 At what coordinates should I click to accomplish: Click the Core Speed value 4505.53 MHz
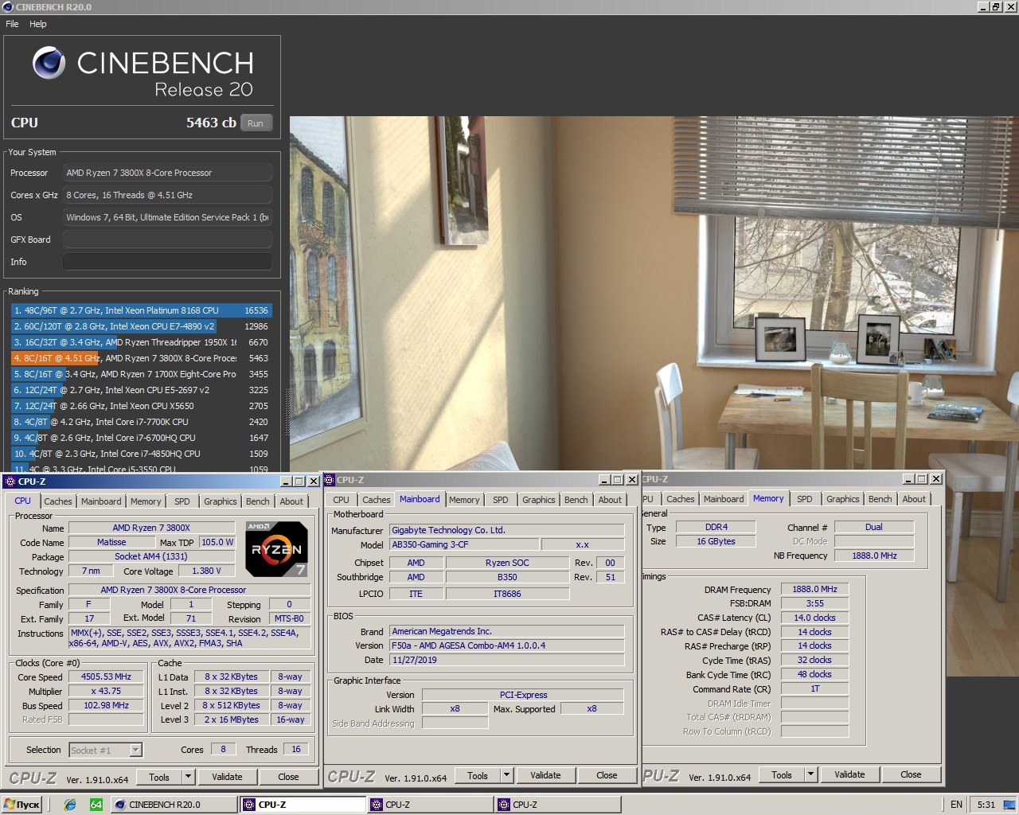(106, 677)
